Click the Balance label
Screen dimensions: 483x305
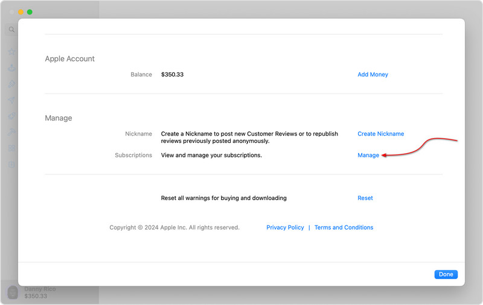tap(141, 74)
